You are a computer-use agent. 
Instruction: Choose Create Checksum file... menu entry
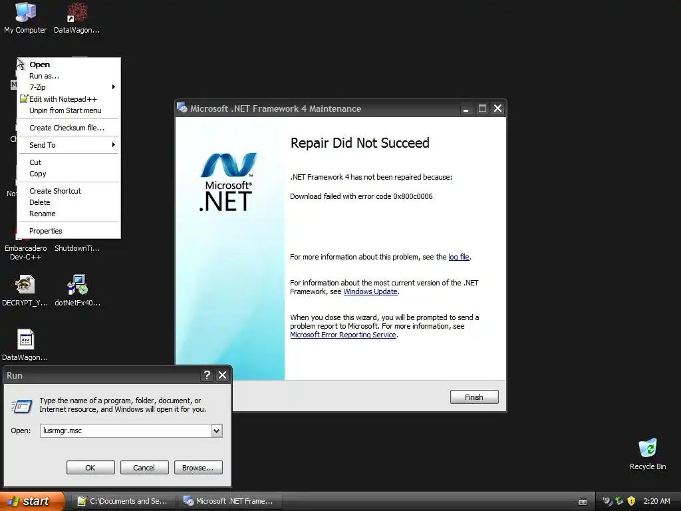tap(68, 128)
